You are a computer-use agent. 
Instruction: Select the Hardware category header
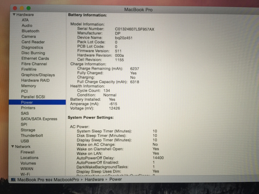[x=25, y=15]
